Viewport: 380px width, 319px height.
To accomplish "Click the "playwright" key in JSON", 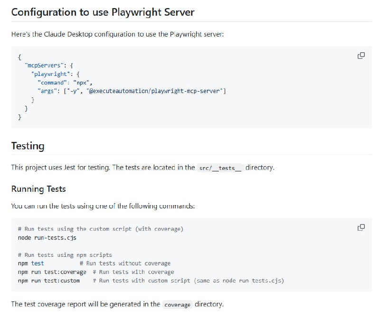I will (x=51, y=74).
